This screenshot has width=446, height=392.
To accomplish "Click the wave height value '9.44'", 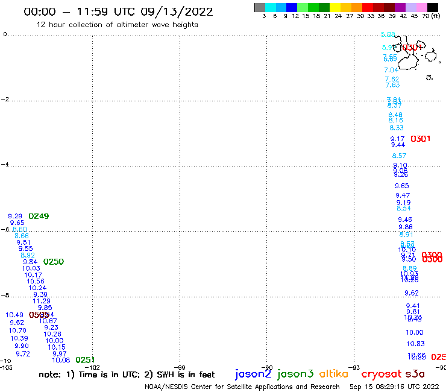I will click(398, 145).
